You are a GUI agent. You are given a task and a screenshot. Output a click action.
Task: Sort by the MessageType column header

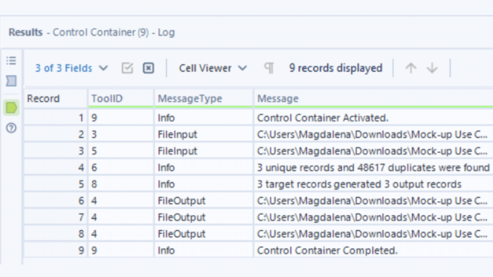[x=189, y=98]
